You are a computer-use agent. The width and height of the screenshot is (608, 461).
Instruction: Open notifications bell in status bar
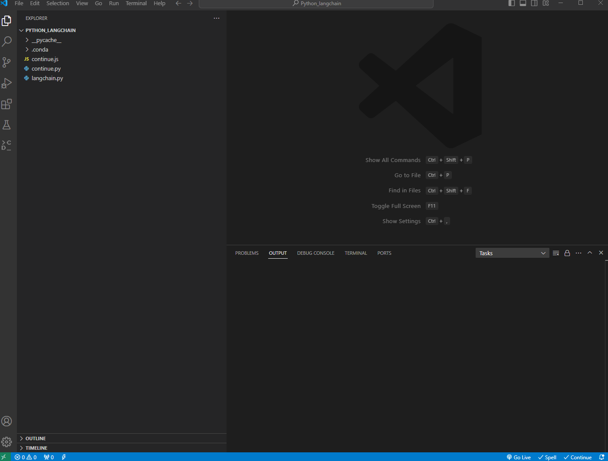tap(601, 457)
